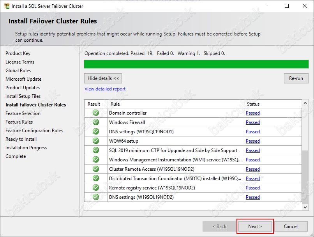Select Installation Progress step in sidebar
This screenshot has width=314, height=237.
[x=26, y=148]
